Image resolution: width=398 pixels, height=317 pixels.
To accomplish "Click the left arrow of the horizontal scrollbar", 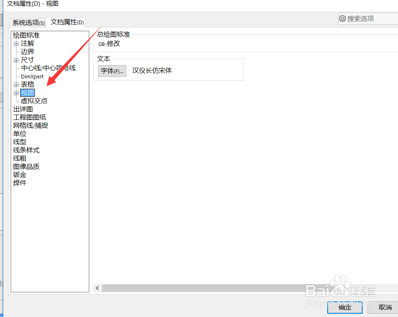I will click(x=97, y=288).
